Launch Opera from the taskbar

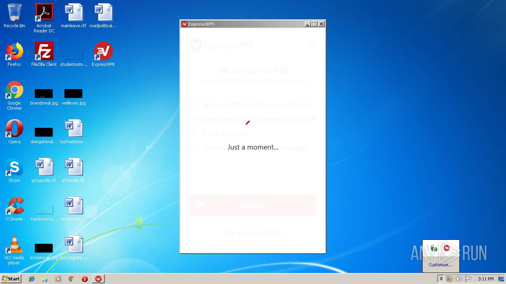[x=85, y=279]
